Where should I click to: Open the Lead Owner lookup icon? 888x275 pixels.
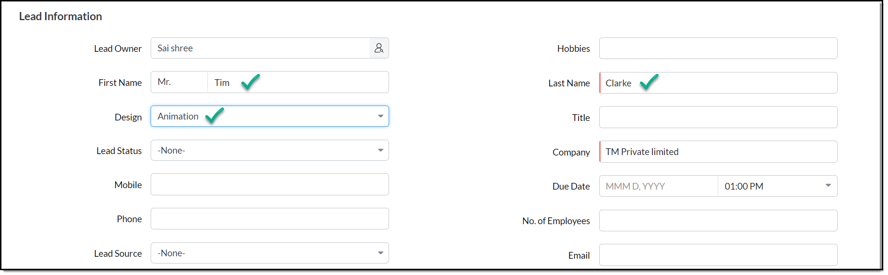[x=379, y=48]
